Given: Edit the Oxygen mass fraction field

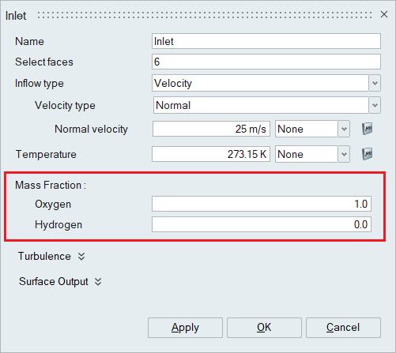Looking at the screenshot, I should (262, 204).
